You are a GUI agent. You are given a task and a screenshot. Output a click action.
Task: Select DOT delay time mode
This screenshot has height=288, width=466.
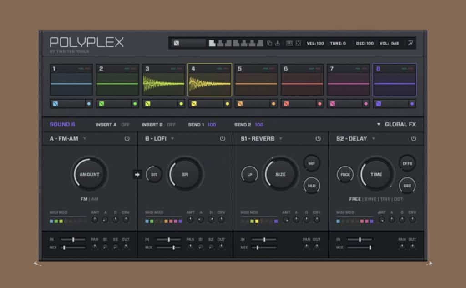[x=398, y=199]
